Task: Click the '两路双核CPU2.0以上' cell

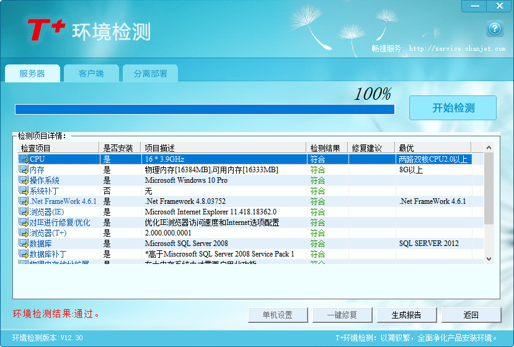Action: pos(433,159)
